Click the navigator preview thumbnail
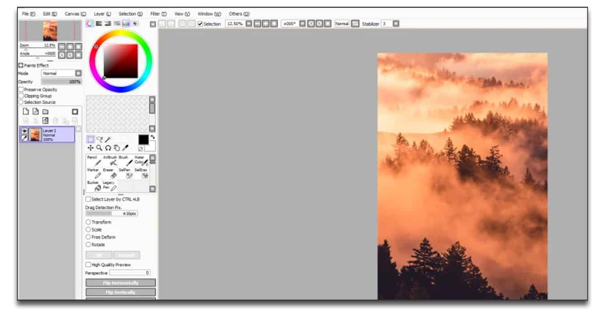The height and width of the screenshot is (311, 605). pyautogui.click(x=50, y=31)
